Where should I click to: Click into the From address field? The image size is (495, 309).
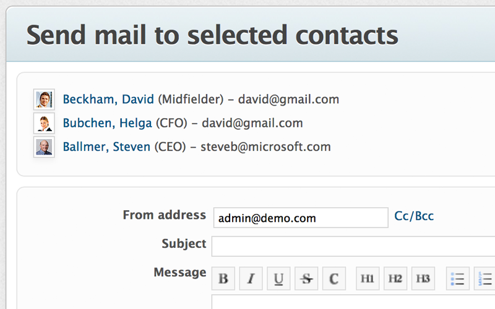pyautogui.click(x=301, y=218)
